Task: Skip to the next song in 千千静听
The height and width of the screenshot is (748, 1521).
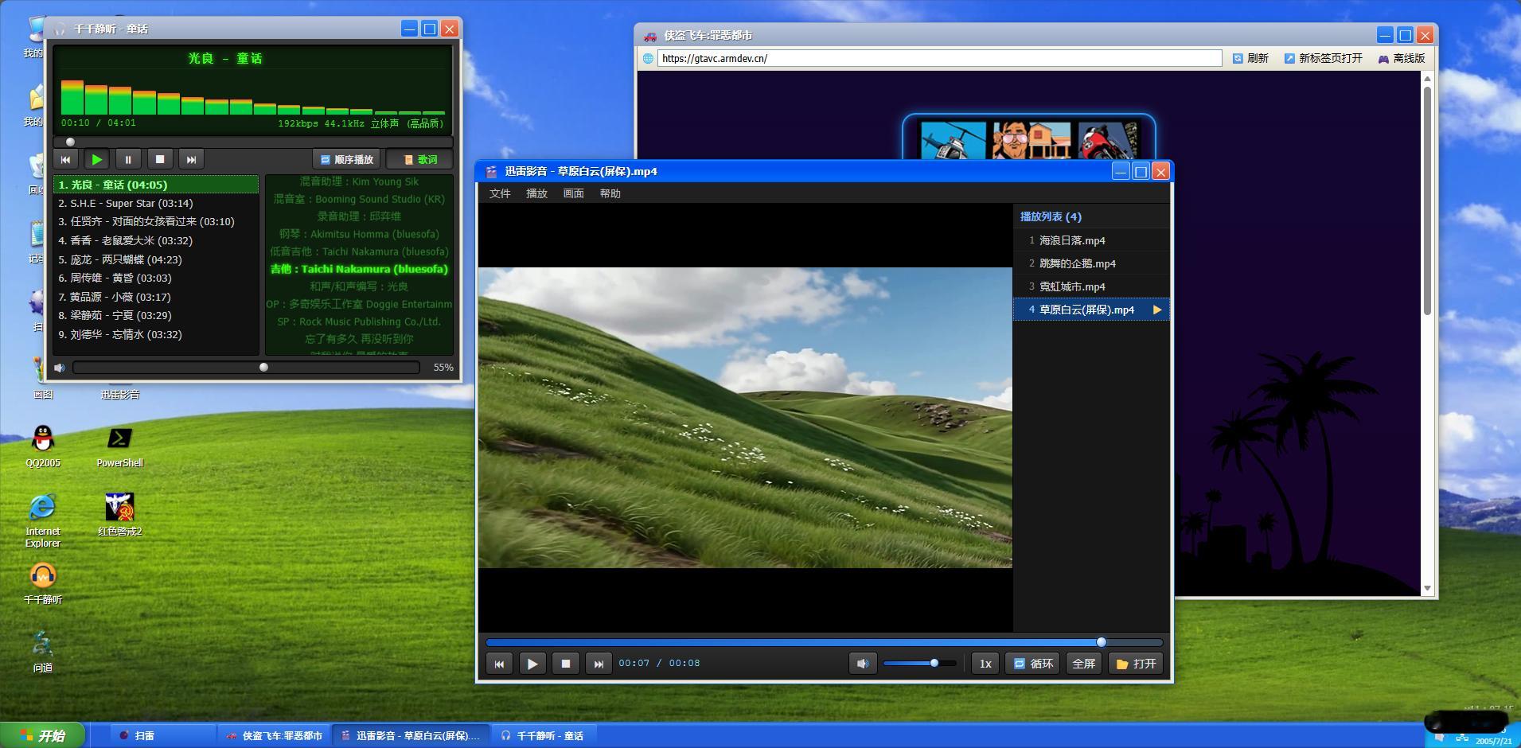Action: (x=191, y=159)
